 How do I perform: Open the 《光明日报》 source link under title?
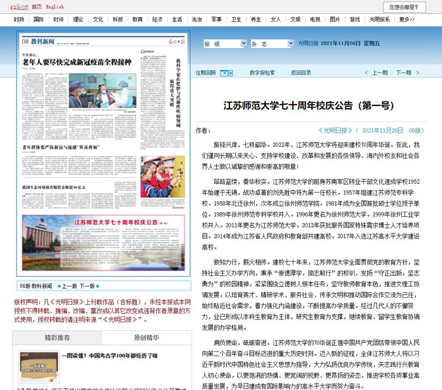(x=335, y=130)
